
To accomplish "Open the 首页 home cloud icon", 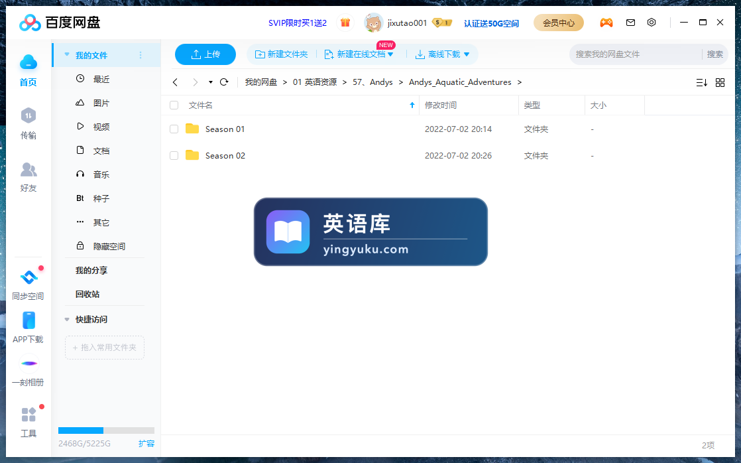I will [x=28, y=62].
